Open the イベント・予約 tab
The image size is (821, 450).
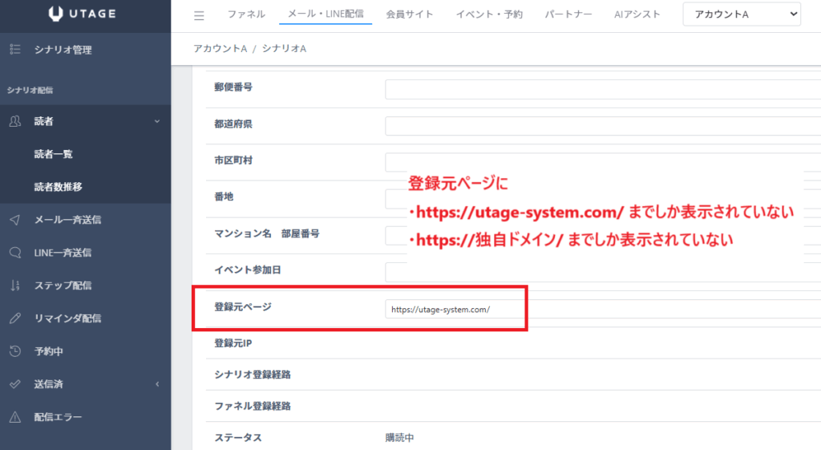coord(489,14)
